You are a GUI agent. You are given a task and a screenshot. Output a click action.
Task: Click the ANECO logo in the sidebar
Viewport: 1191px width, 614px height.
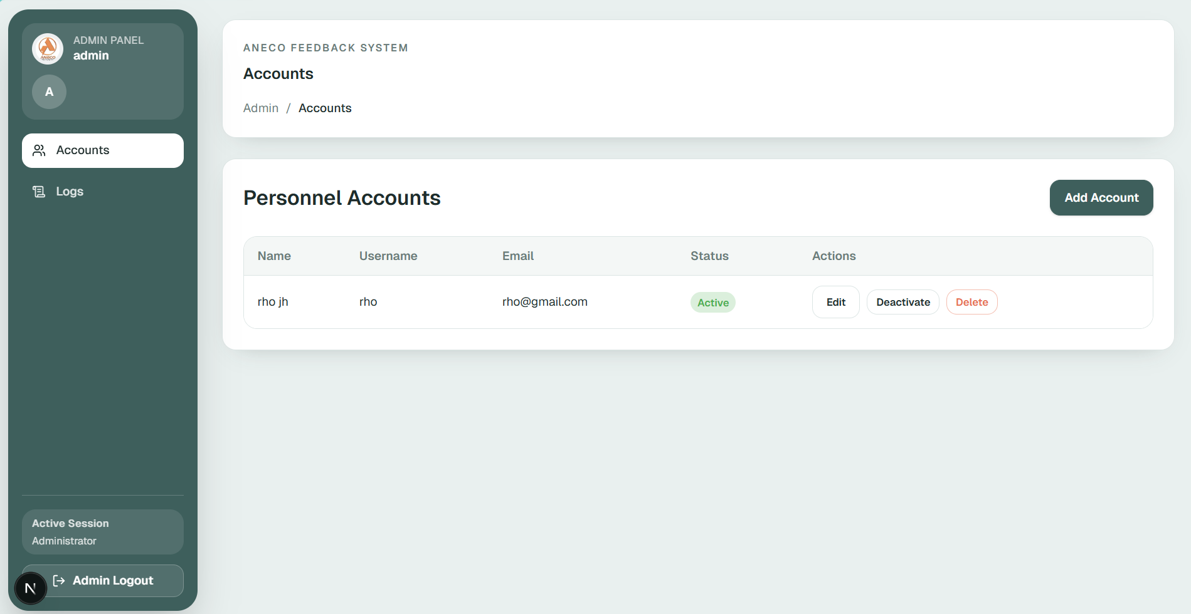tap(48, 49)
